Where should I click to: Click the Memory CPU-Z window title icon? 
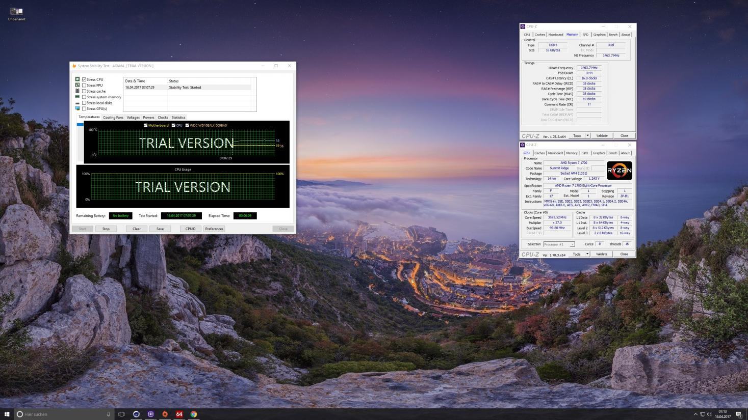(x=523, y=26)
